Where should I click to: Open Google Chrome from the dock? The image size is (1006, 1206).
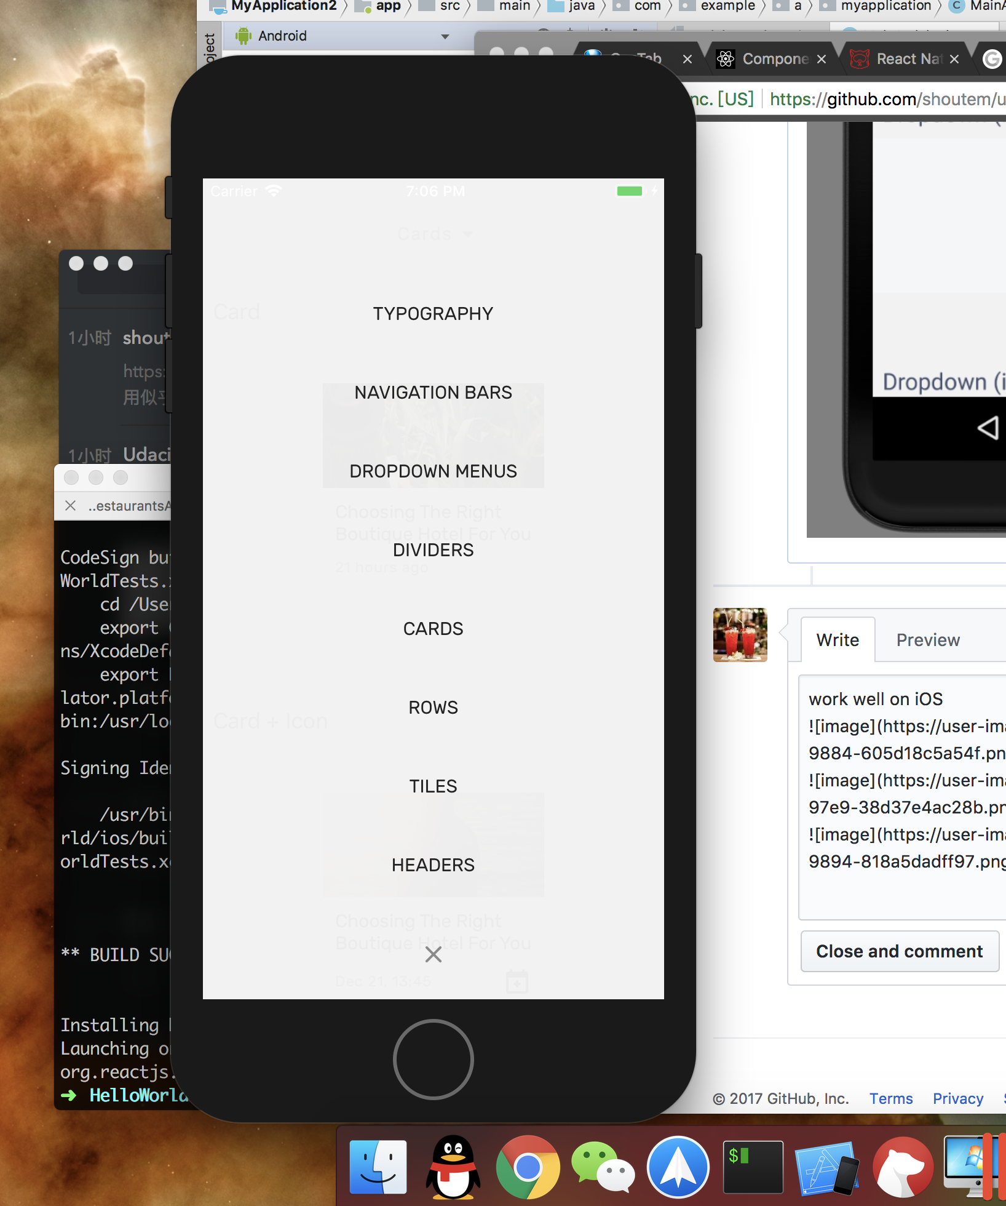click(x=528, y=1167)
